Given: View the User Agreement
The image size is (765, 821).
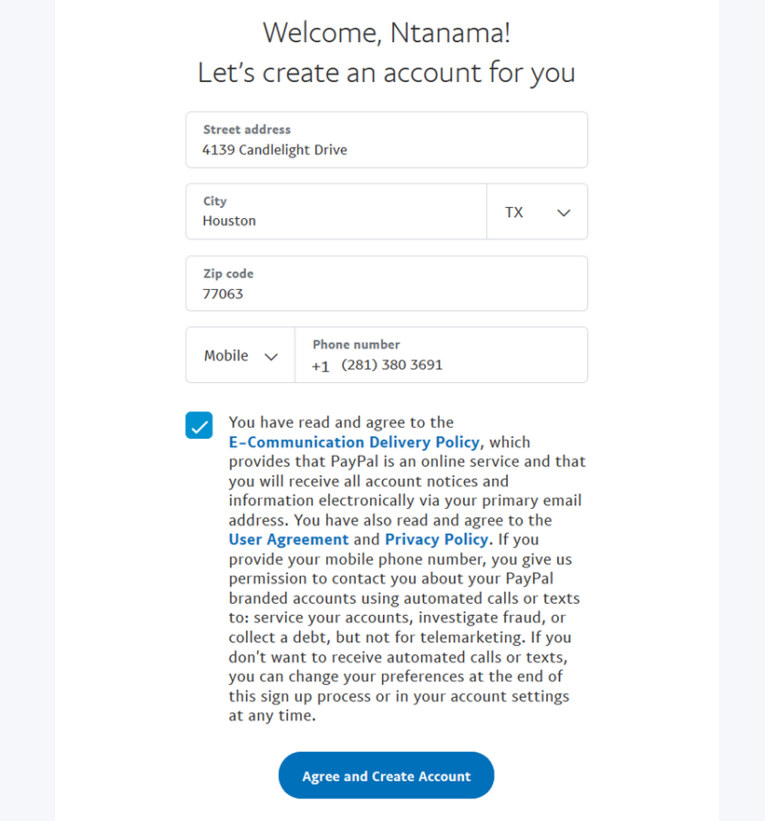Looking at the screenshot, I should coord(288,539).
